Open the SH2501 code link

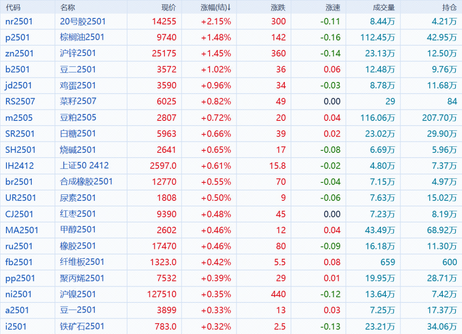pos(21,150)
